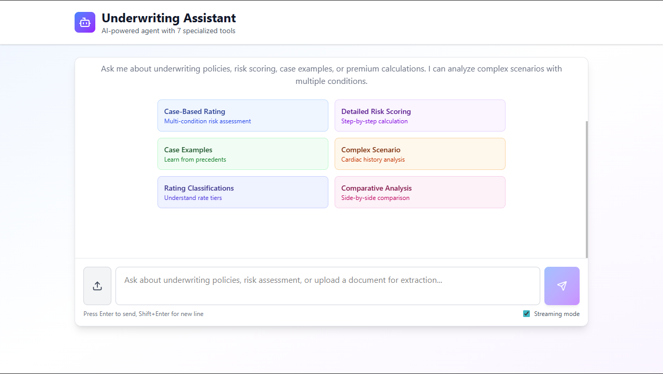Click the "Learn from precedents" subtitle text
This screenshot has height=374, width=663.
tap(195, 160)
